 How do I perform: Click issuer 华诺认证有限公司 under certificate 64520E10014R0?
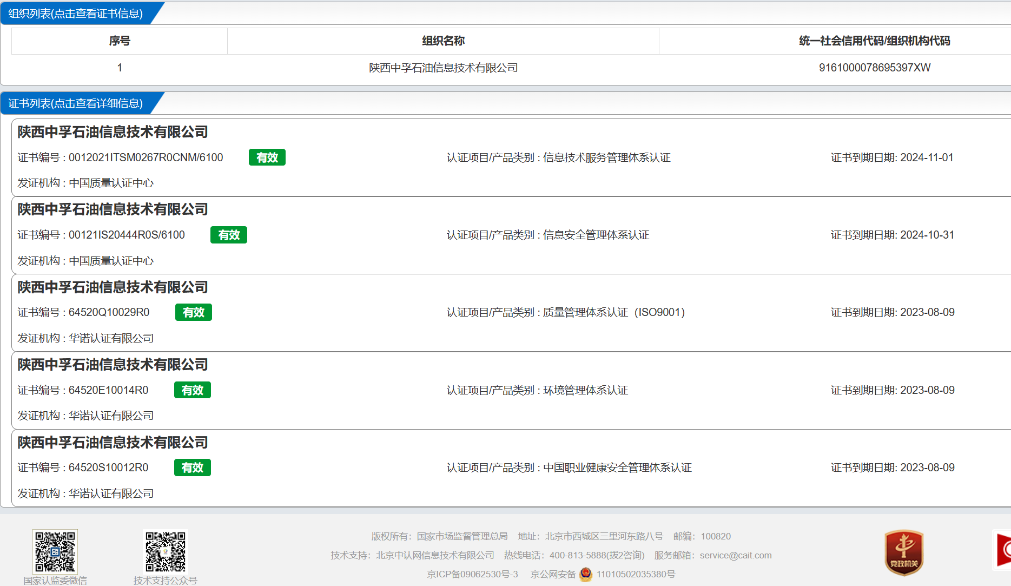[111, 416]
